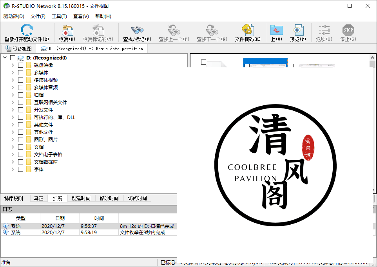Screen dimensions: 377x267
Task: Switch to the 设备视图 tab
Action: 18,49
